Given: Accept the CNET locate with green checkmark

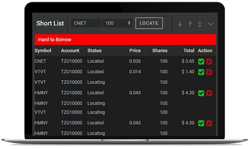Looking at the screenshot, I should [201, 61].
